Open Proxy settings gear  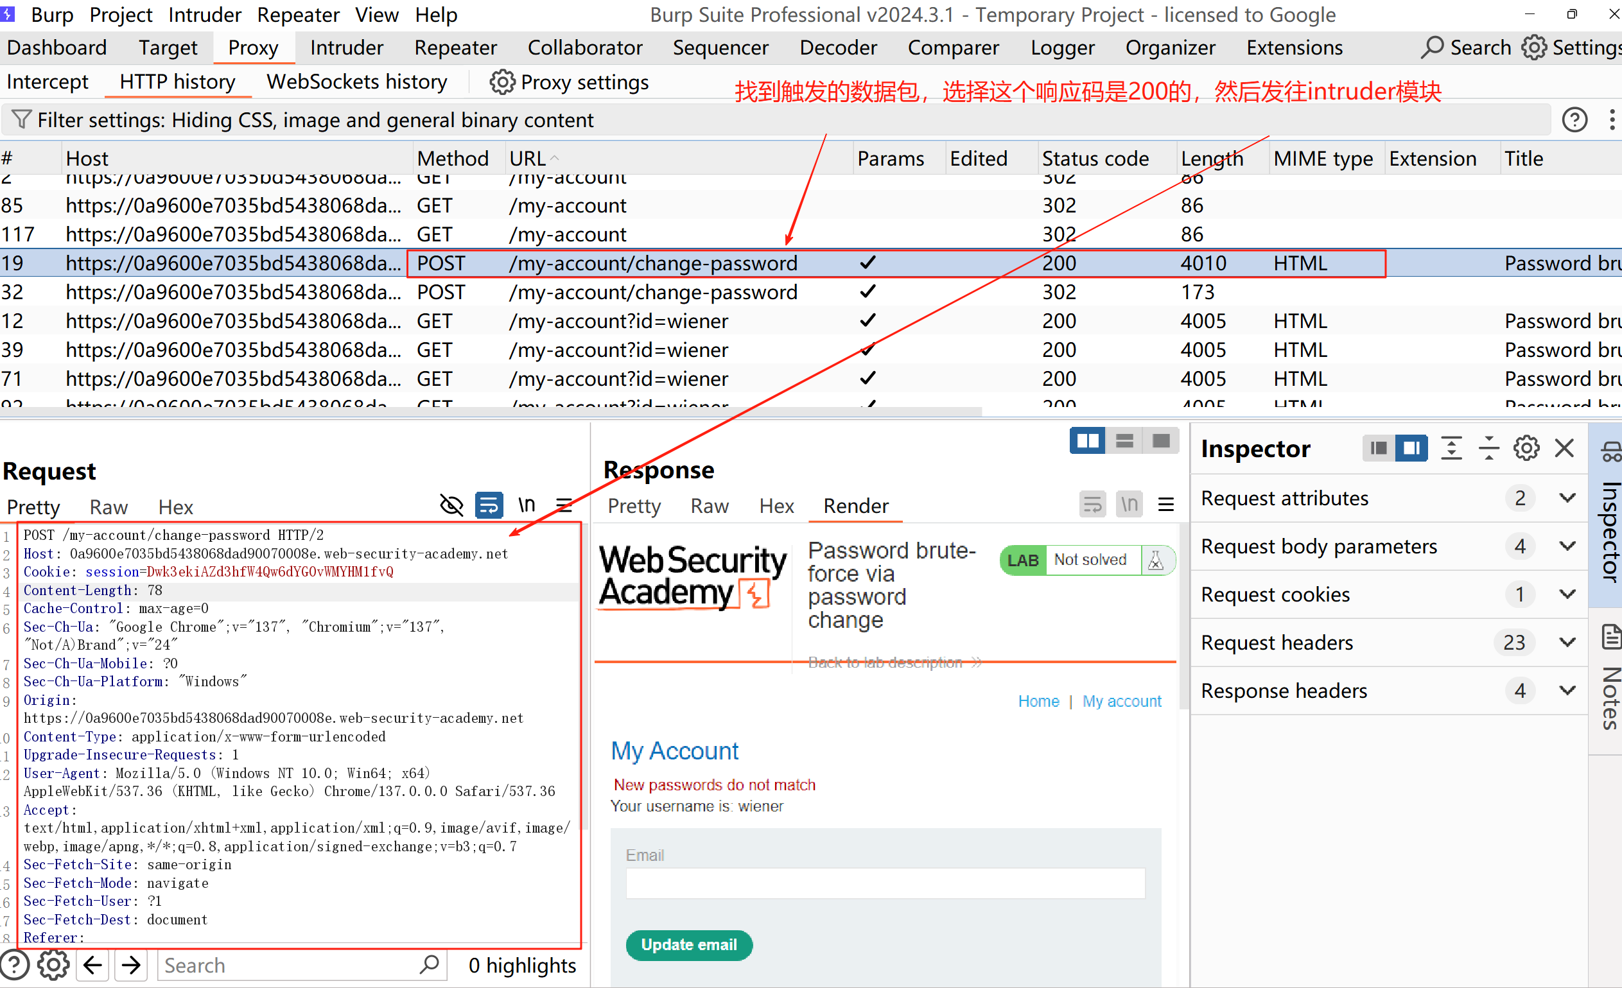tap(502, 82)
